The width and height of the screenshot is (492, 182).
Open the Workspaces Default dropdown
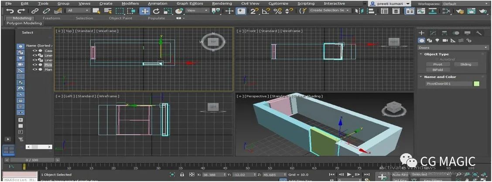[x=466, y=4]
